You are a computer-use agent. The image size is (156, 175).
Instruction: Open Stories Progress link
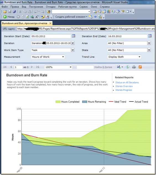point(124,90)
